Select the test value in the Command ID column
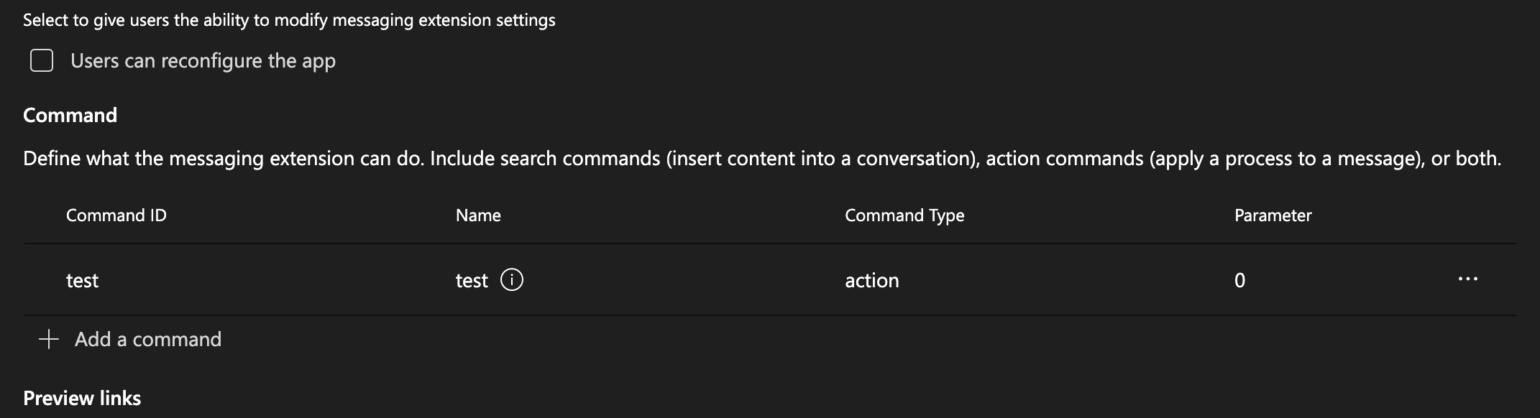The image size is (1540, 418). pos(81,280)
